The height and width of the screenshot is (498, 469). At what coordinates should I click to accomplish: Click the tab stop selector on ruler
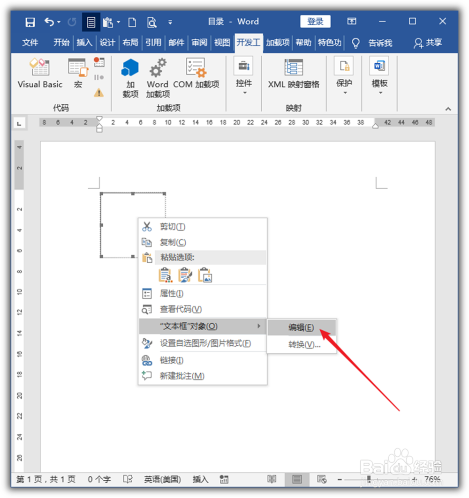click(x=19, y=123)
